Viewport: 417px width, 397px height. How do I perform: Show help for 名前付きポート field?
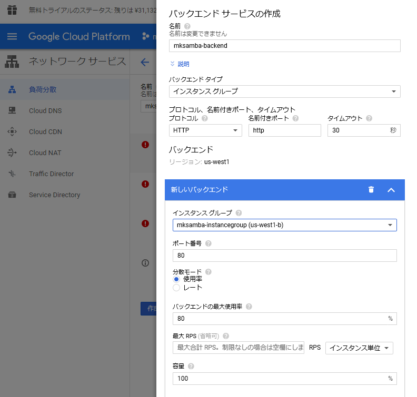(295, 118)
